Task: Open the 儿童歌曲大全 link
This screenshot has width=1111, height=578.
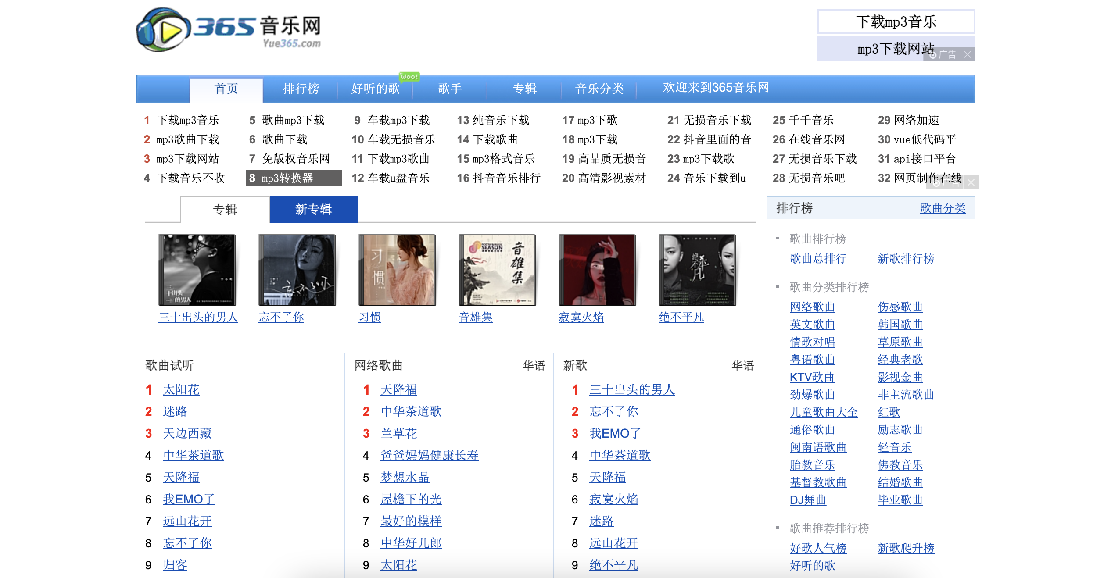Action: tap(824, 412)
